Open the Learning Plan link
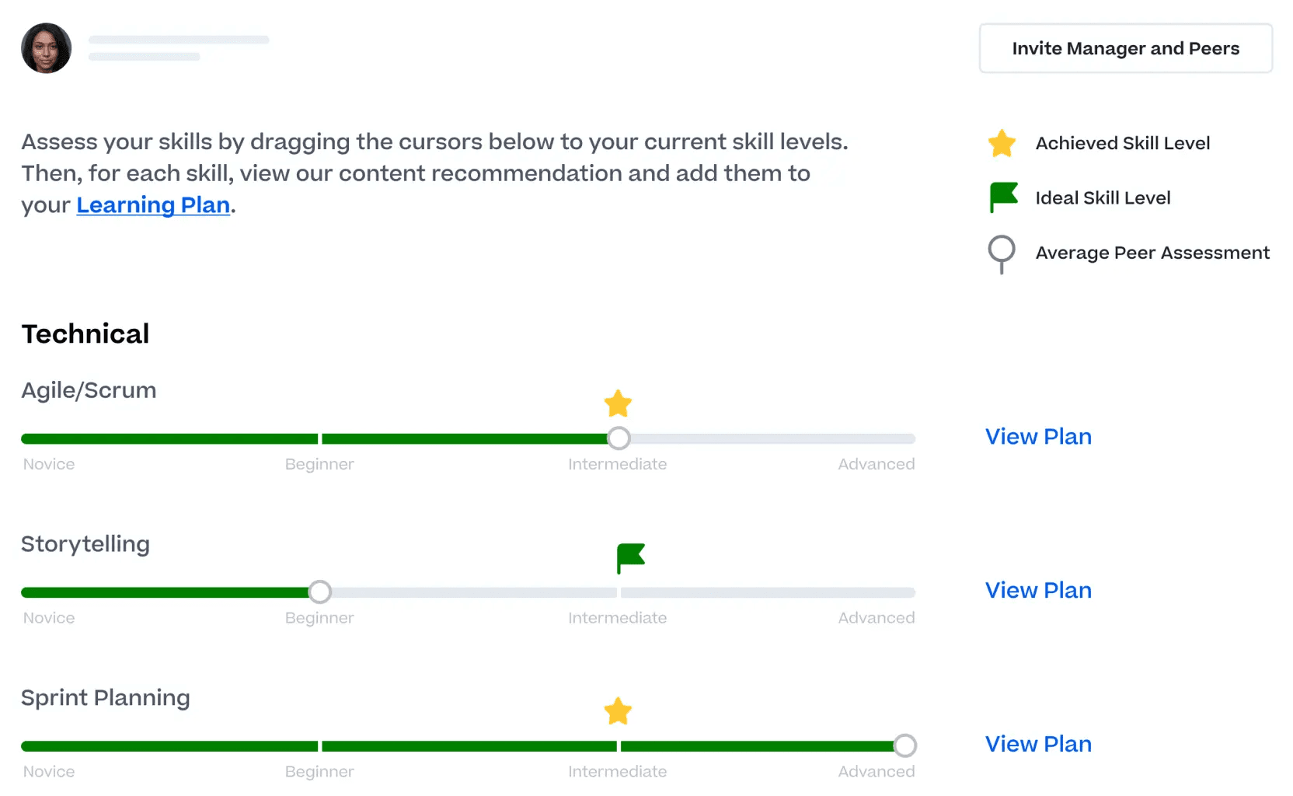 pyautogui.click(x=152, y=204)
